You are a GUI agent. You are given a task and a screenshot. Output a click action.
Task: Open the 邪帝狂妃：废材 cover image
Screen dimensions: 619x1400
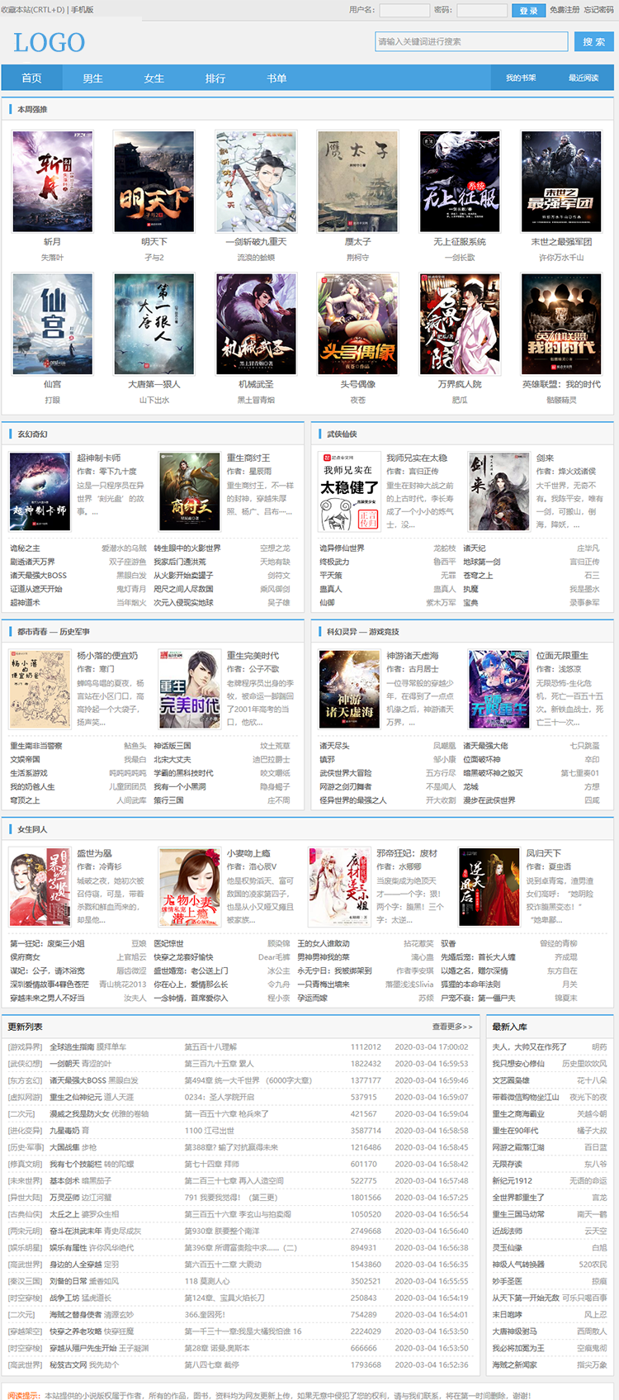[339, 887]
